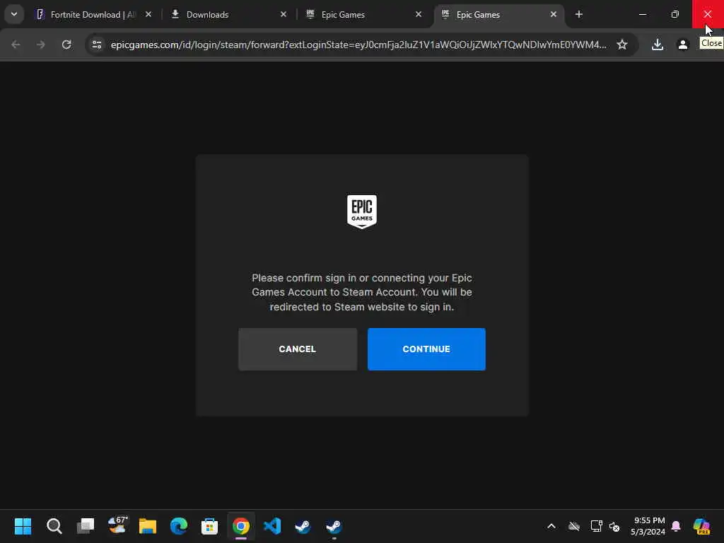Open the clock showing 9:55 PM

pyautogui.click(x=648, y=526)
